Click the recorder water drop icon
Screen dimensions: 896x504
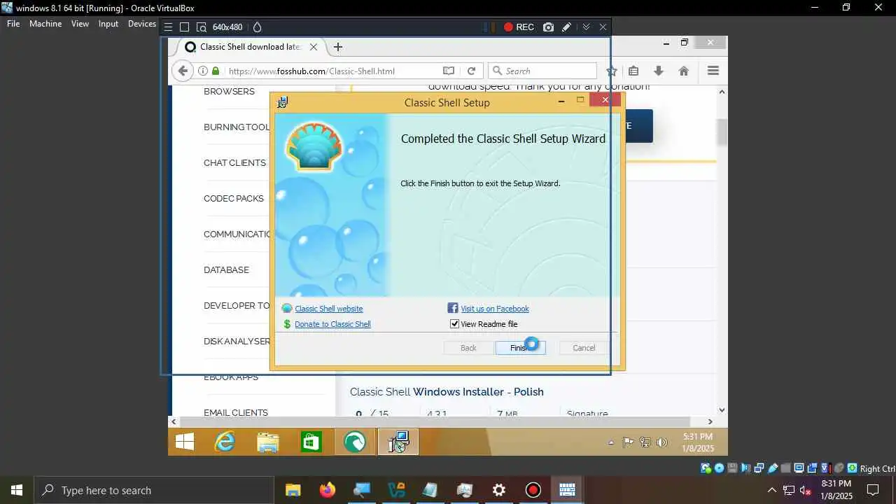257,27
